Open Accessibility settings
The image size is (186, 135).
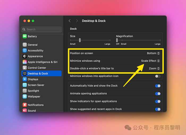click(41, 51)
